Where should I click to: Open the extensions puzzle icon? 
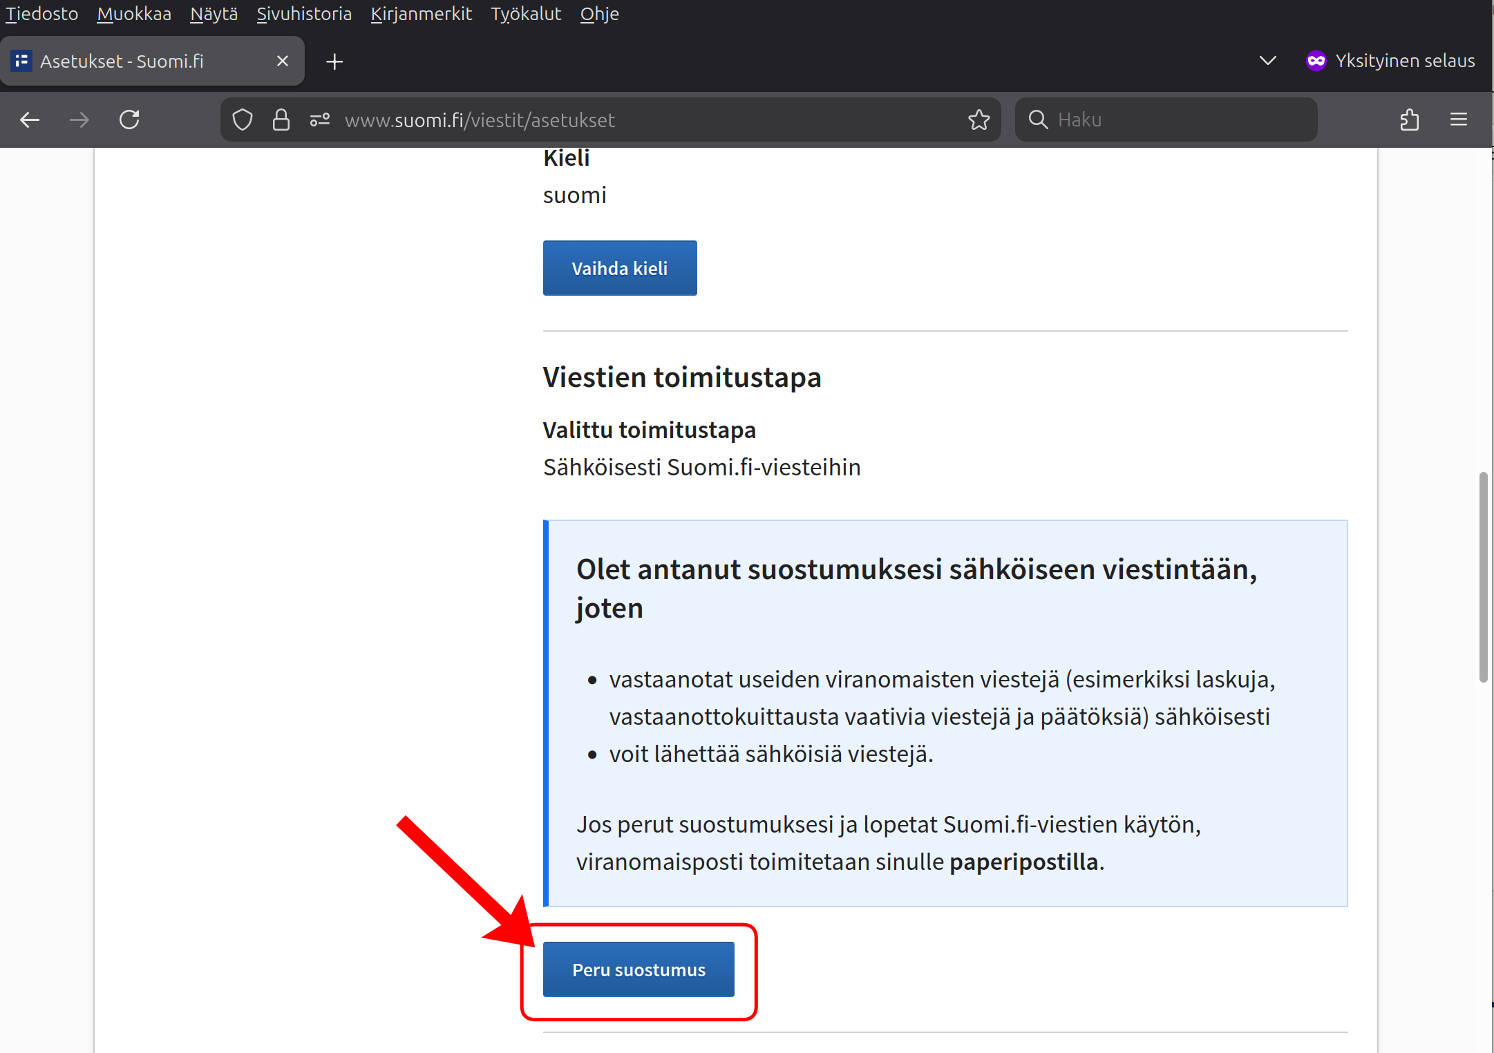tap(1409, 120)
